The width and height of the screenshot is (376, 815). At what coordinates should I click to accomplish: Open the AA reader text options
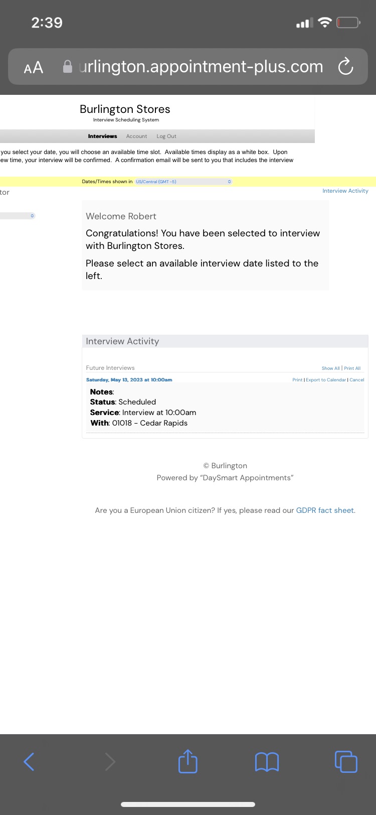click(34, 68)
